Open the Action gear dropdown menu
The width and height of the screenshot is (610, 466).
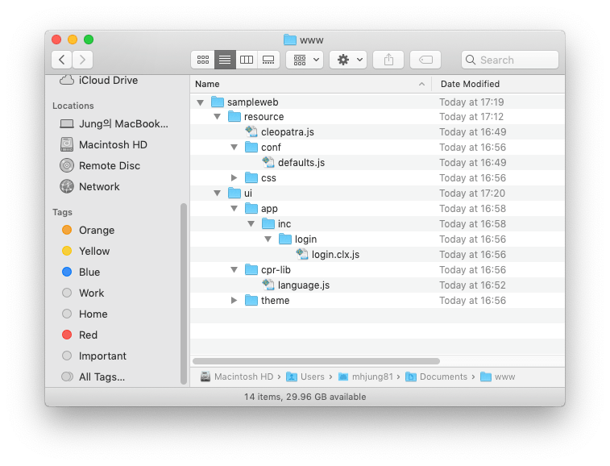(348, 60)
